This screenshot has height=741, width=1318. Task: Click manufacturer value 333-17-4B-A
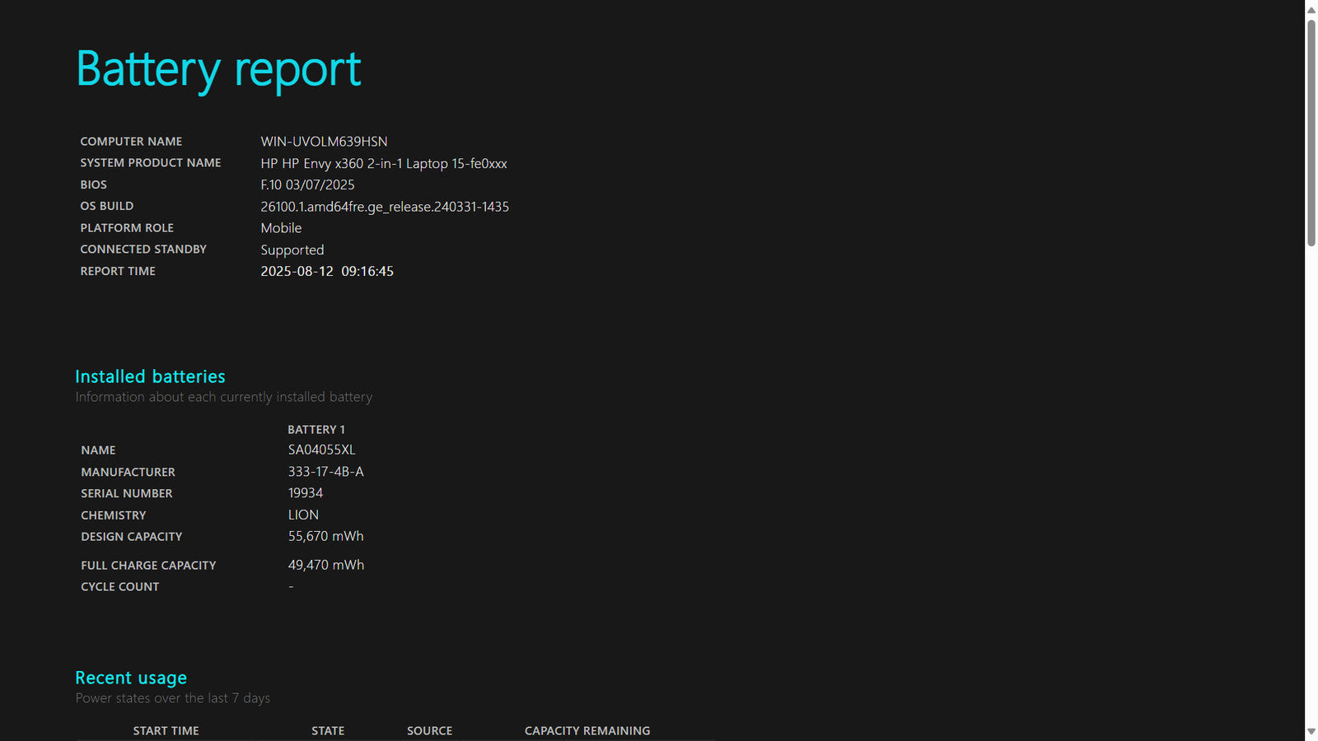(325, 471)
